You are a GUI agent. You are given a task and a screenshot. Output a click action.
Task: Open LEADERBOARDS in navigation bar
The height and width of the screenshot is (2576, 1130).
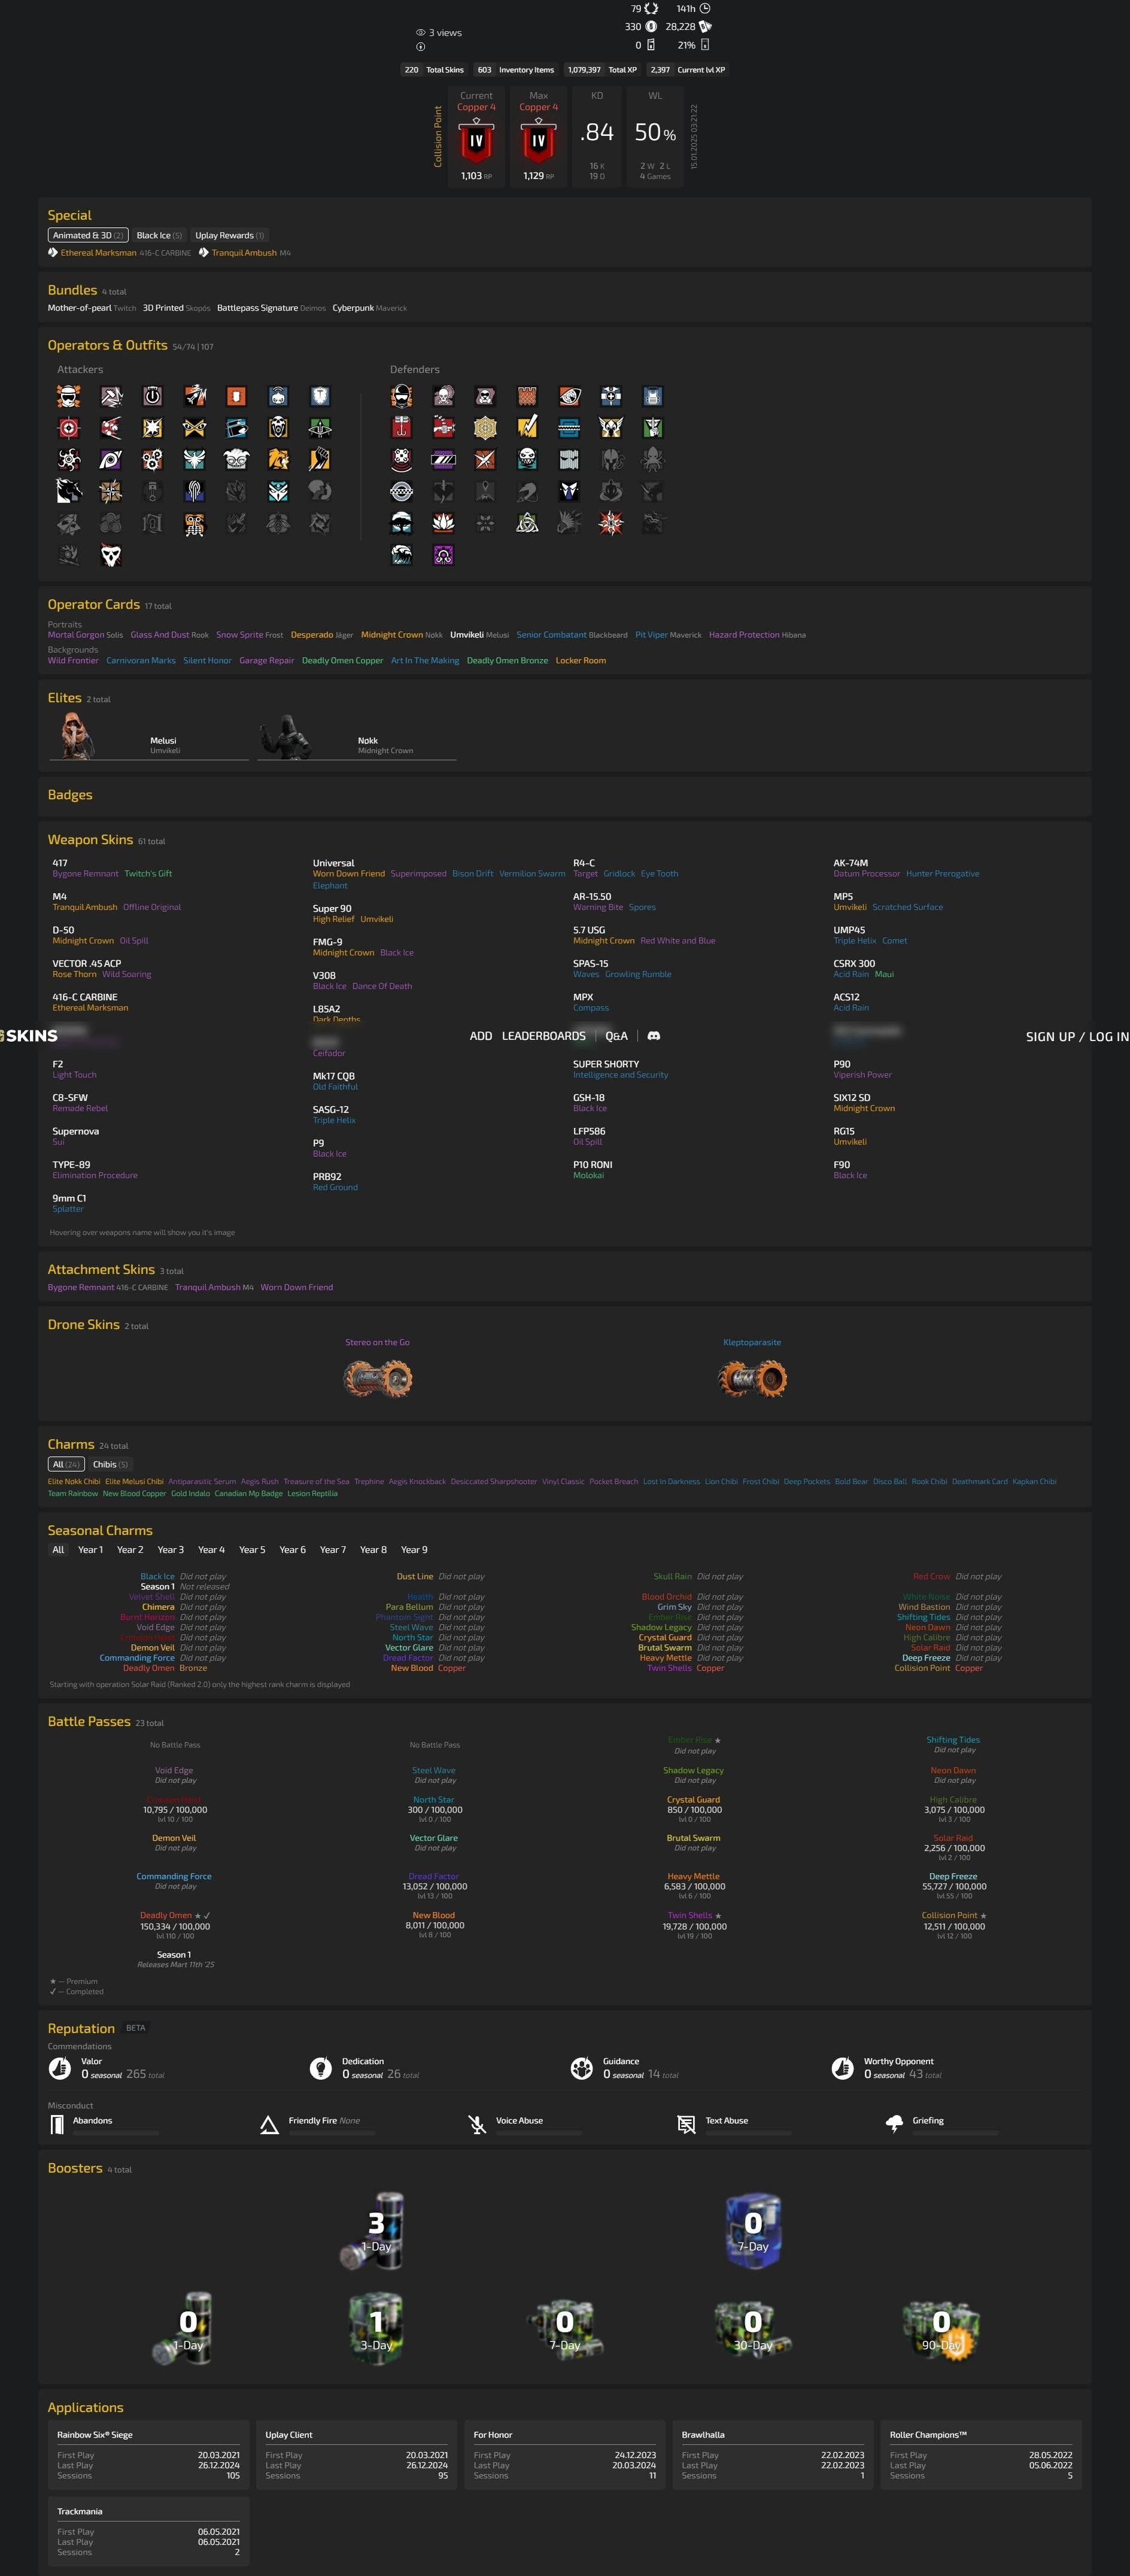543,1036
